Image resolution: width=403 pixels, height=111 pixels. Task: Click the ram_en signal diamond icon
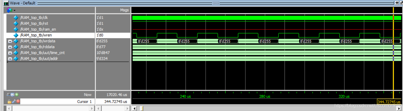coord(16,29)
